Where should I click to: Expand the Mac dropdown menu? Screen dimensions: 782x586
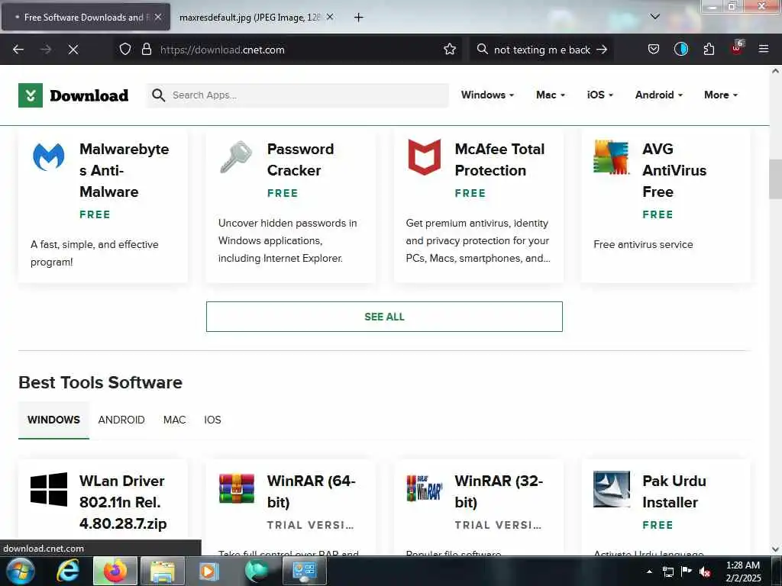coord(551,95)
